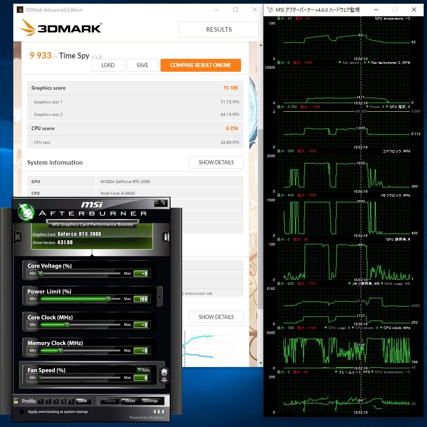Click the Memory Clock +0 value field
Image resolution: width=427 pixels, height=427 pixels.
click(x=141, y=350)
